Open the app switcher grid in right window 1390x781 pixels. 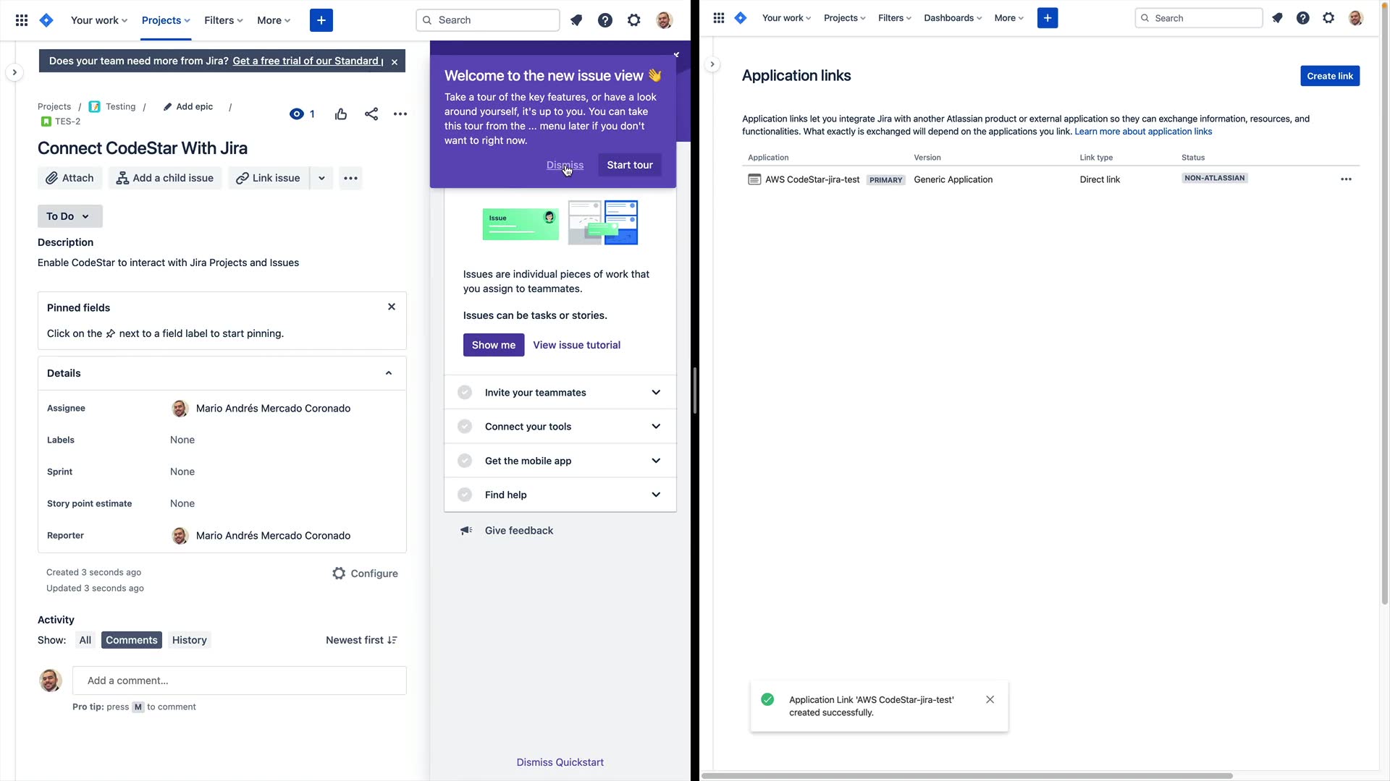[718, 18]
